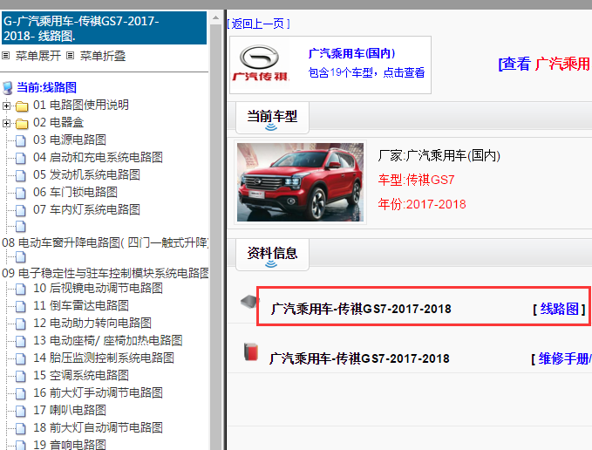Click page icon of 12 电动助力转向电路图
This screenshot has height=450, width=592.
pyautogui.click(x=21, y=324)
